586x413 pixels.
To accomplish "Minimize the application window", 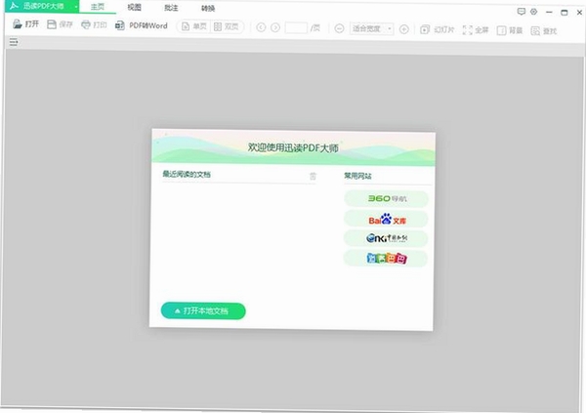I will pos(549,12).
